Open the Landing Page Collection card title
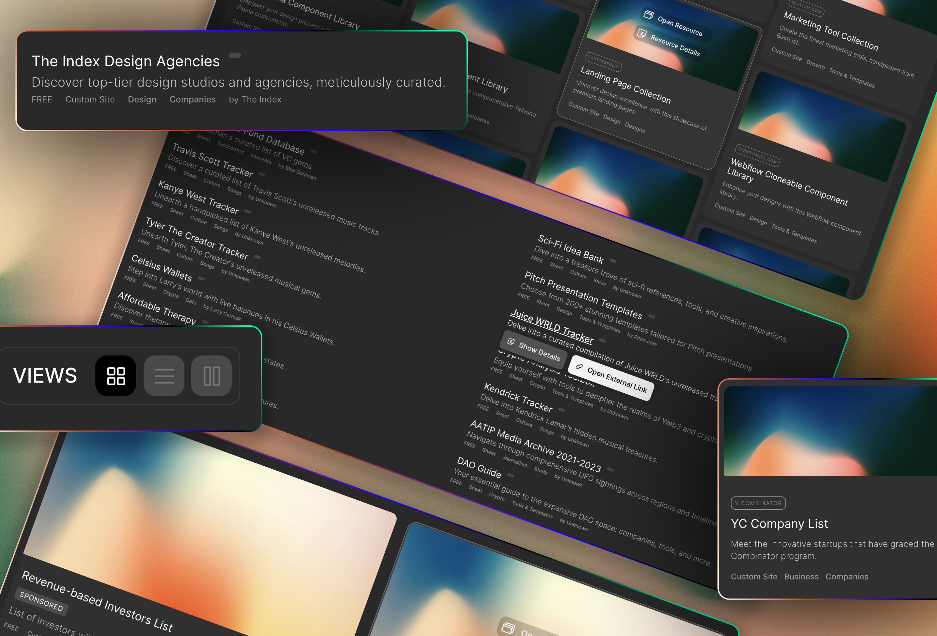Image resolution: width=937 pixels, height=636 pixels. pyautogui.click(x=625, y=85)
